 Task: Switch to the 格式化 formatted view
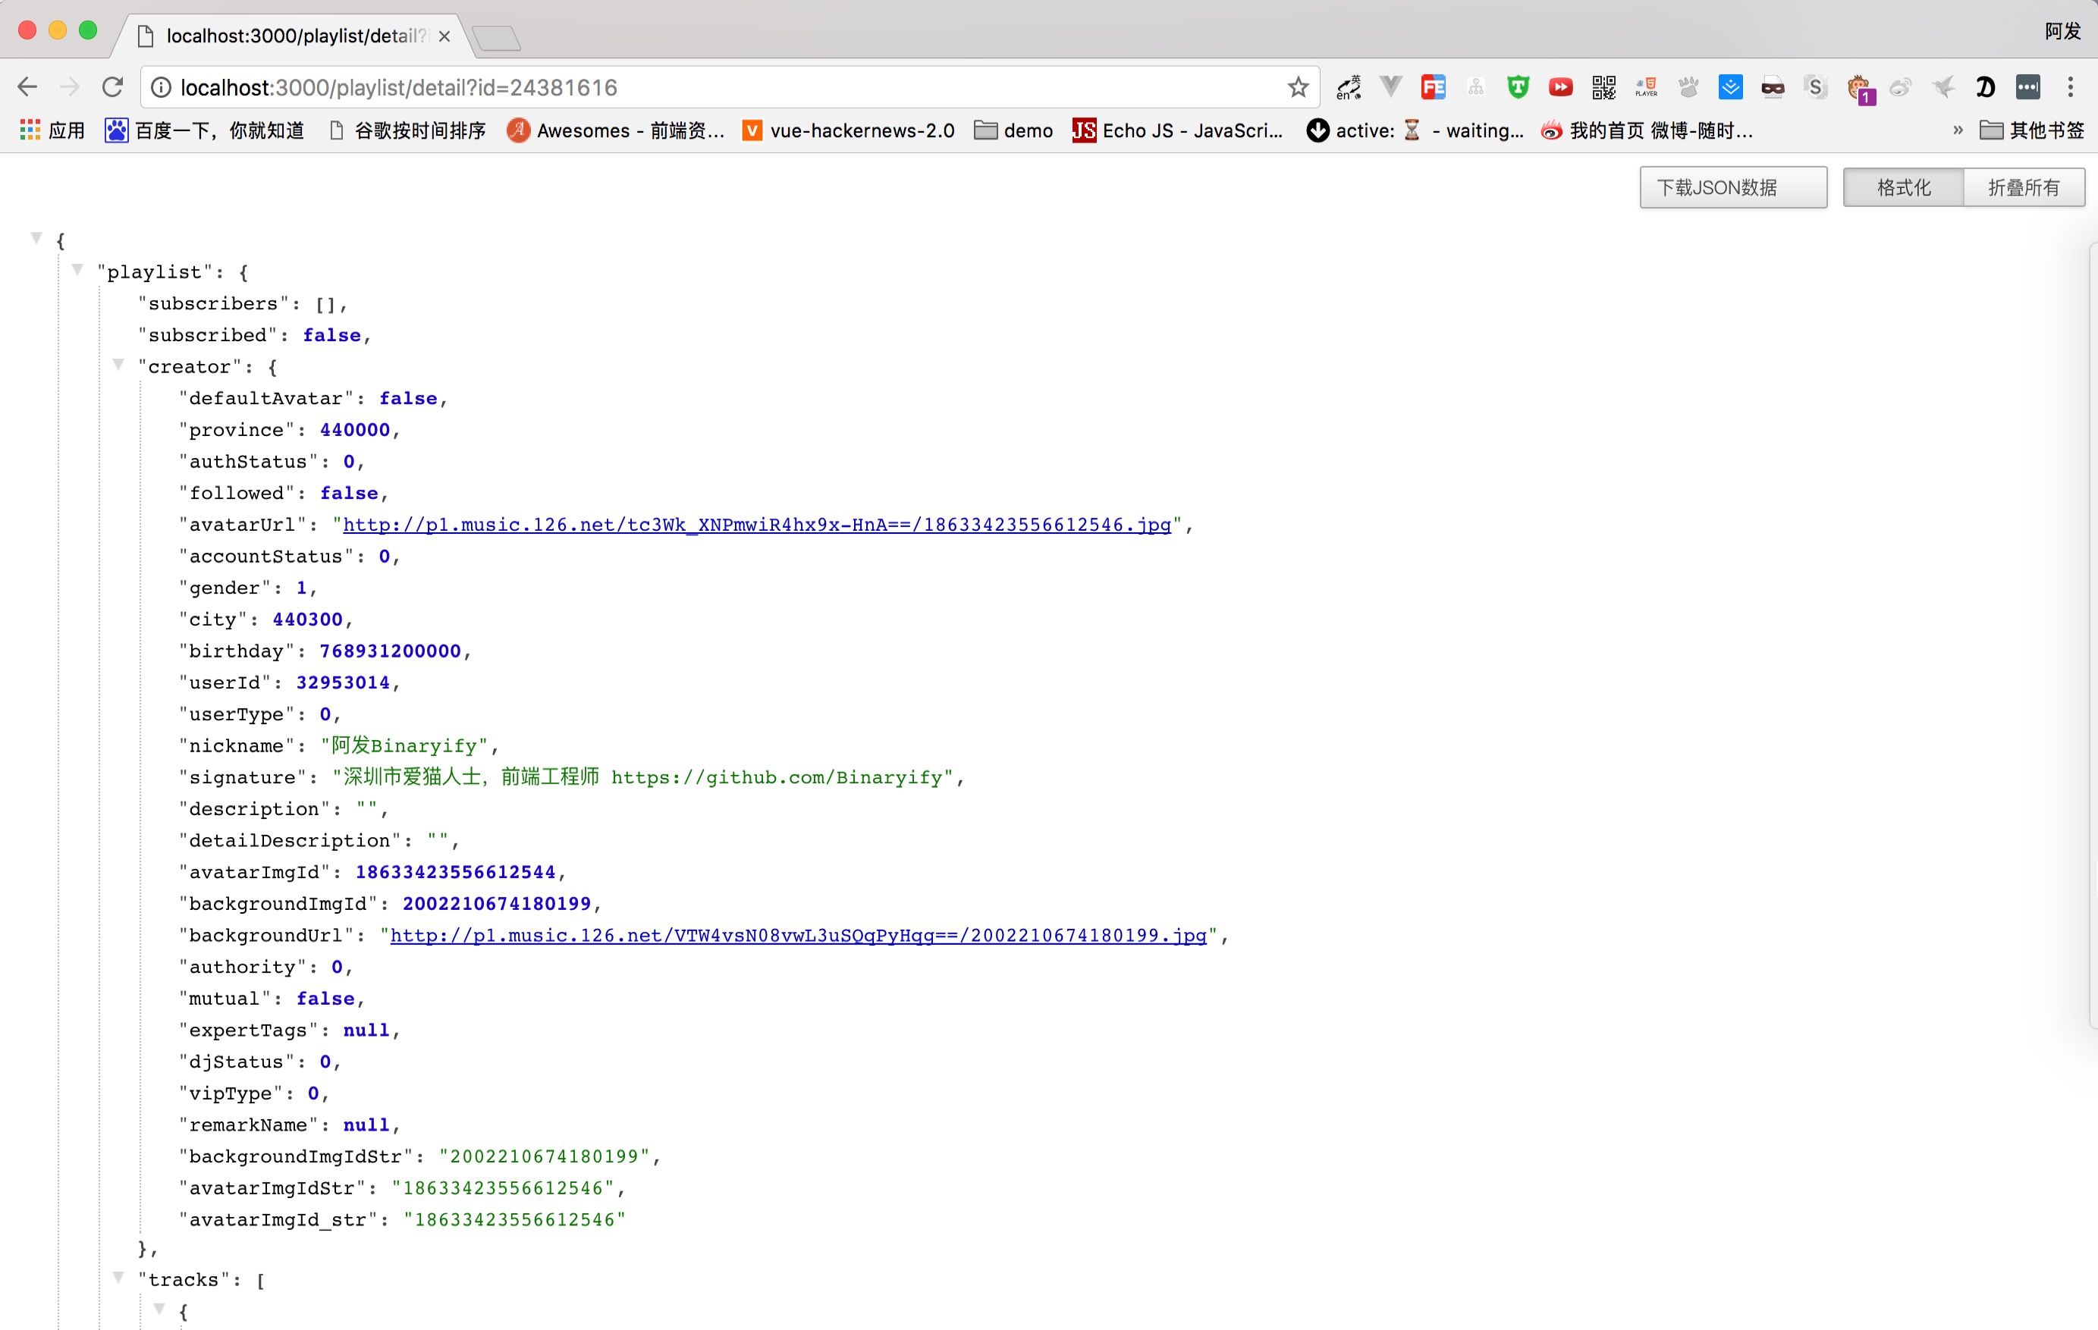point(1903,187)
